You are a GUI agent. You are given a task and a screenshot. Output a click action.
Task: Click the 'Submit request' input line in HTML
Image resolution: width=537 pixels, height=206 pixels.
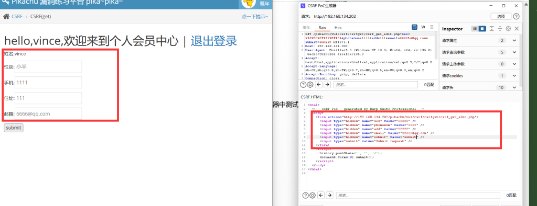pyautogui.click(x=366, y=141)
